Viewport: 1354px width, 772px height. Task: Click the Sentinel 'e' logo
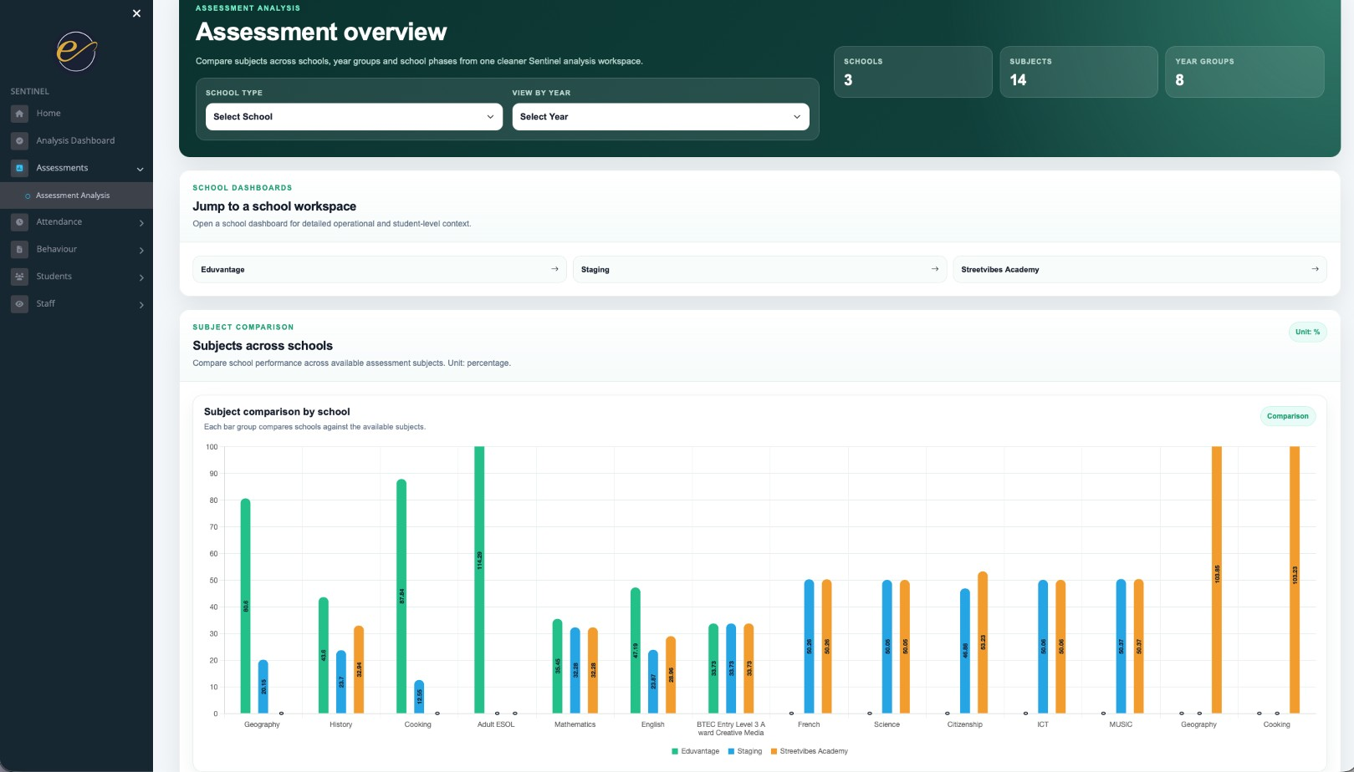(76, 51)
